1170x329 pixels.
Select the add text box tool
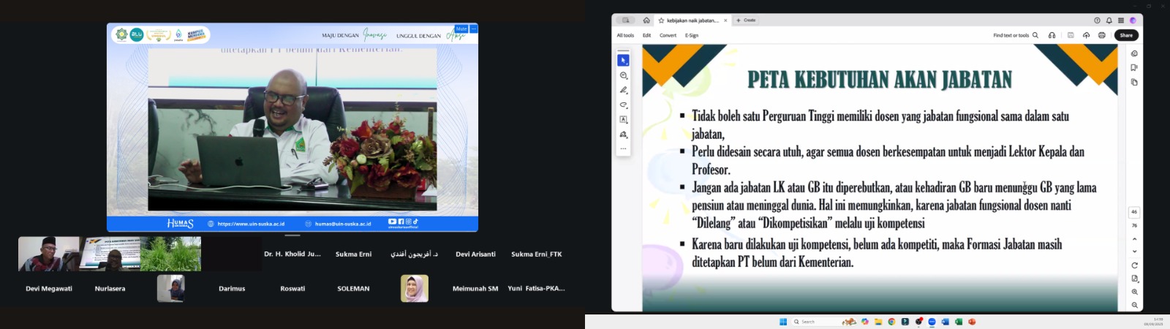[x=623, y=119]
